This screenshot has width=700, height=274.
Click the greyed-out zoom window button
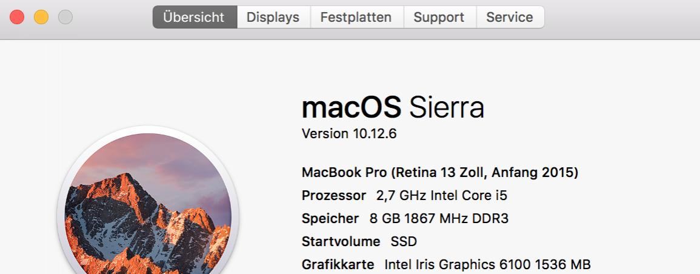(65, 17)
